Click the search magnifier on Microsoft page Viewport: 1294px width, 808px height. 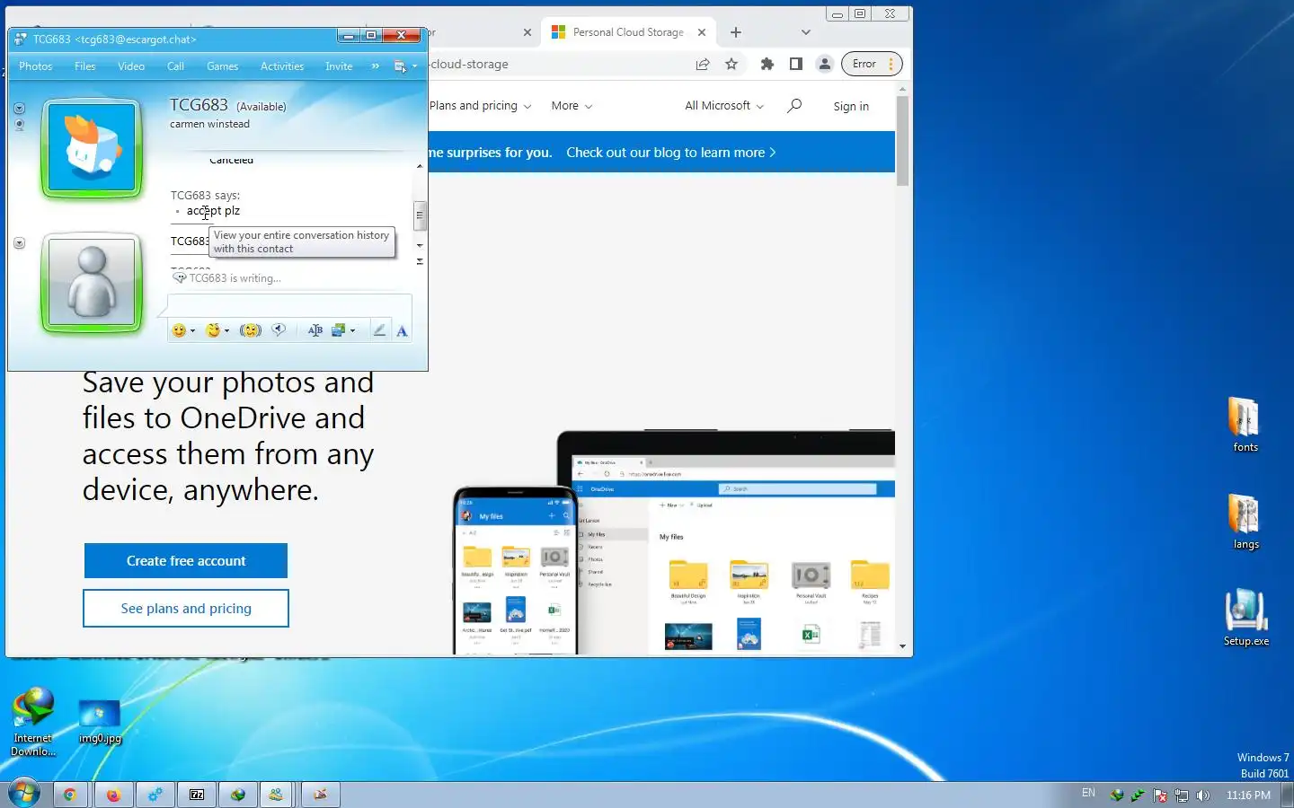(x=794, y=106)
